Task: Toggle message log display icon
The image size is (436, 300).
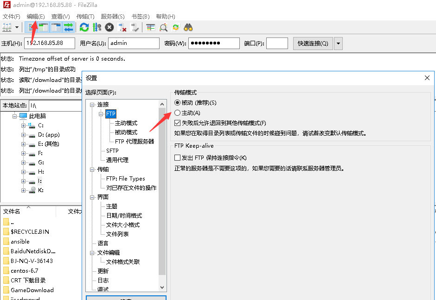Action: point(30,27)
